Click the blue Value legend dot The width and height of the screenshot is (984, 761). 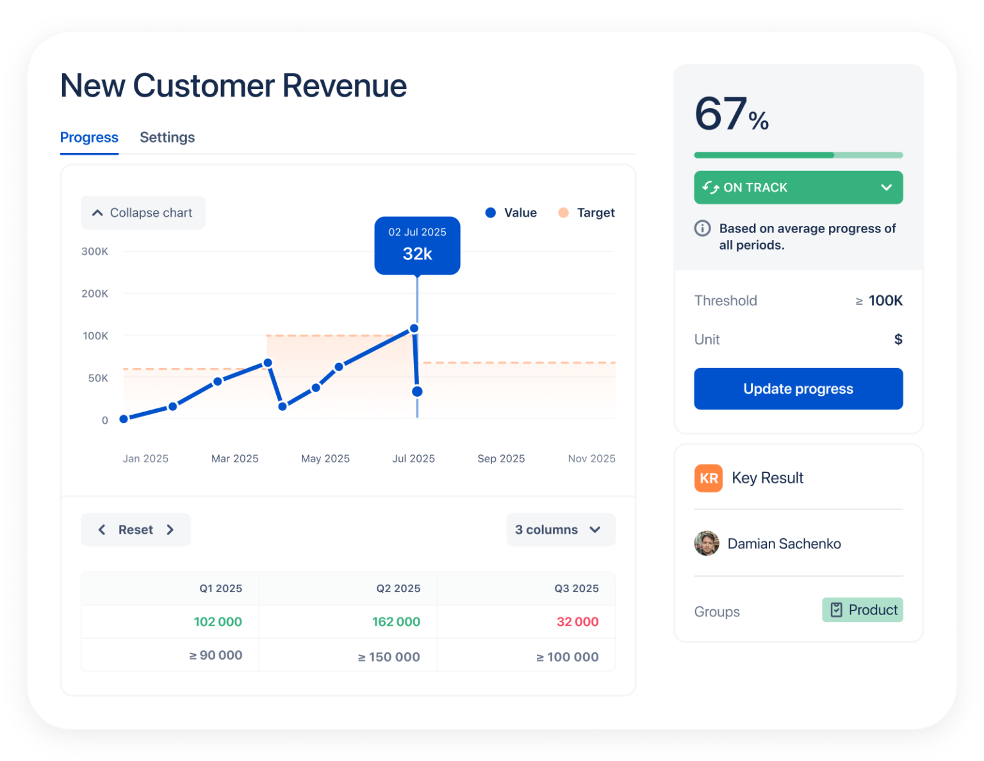(x=491, y=212)
